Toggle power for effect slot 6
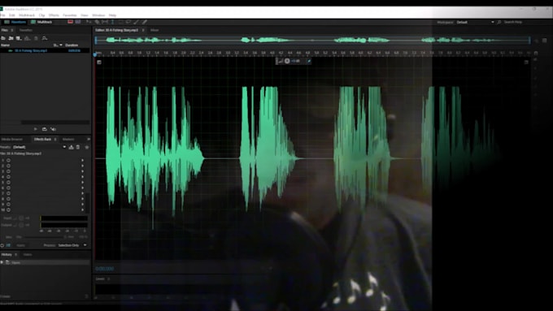This screenshot has width=553, height=311. 8,188
